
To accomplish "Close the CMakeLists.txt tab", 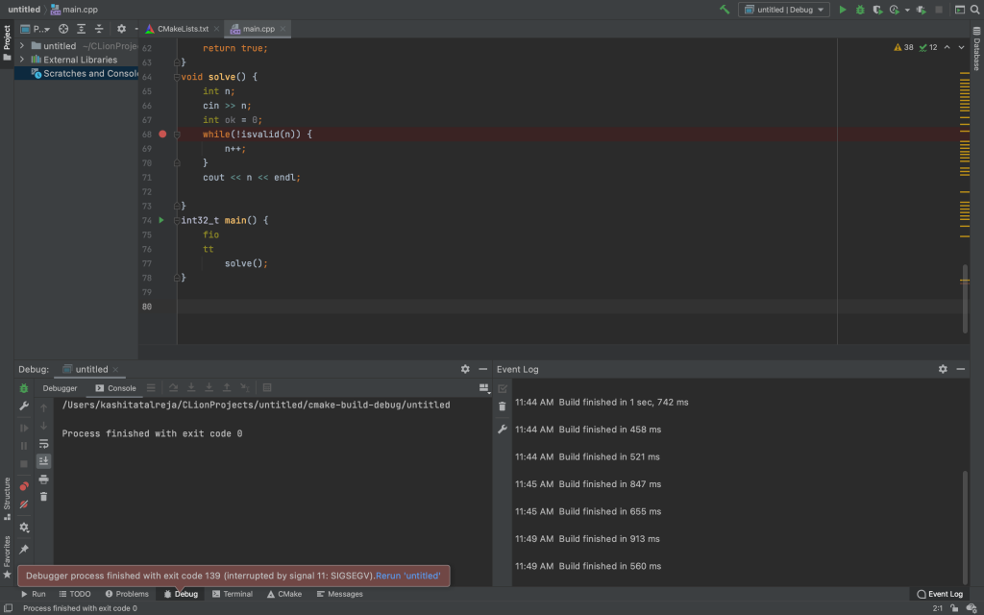I will pyautogui.click(x=216, y=29).
